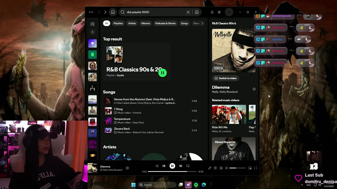Open Task View on the taskbar
Screen dimensions: 337x189
[x=181, y=185]
